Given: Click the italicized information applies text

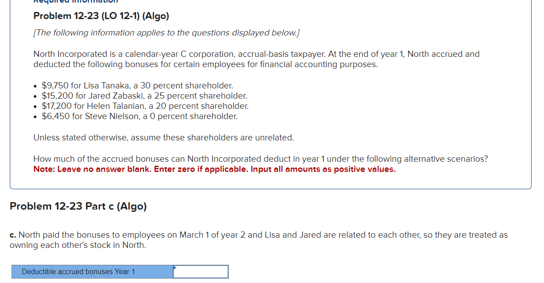Looking at the screenshot, I should click(x=166, y=32).
